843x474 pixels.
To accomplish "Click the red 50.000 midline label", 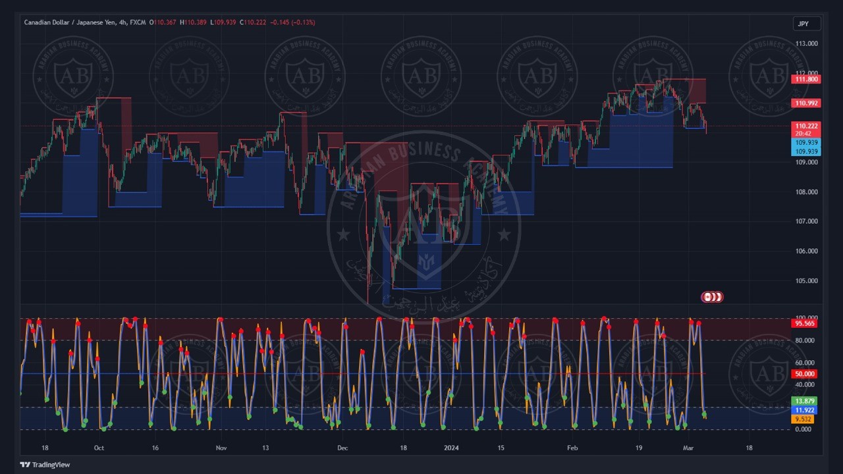I will click(x=805, y=374).
